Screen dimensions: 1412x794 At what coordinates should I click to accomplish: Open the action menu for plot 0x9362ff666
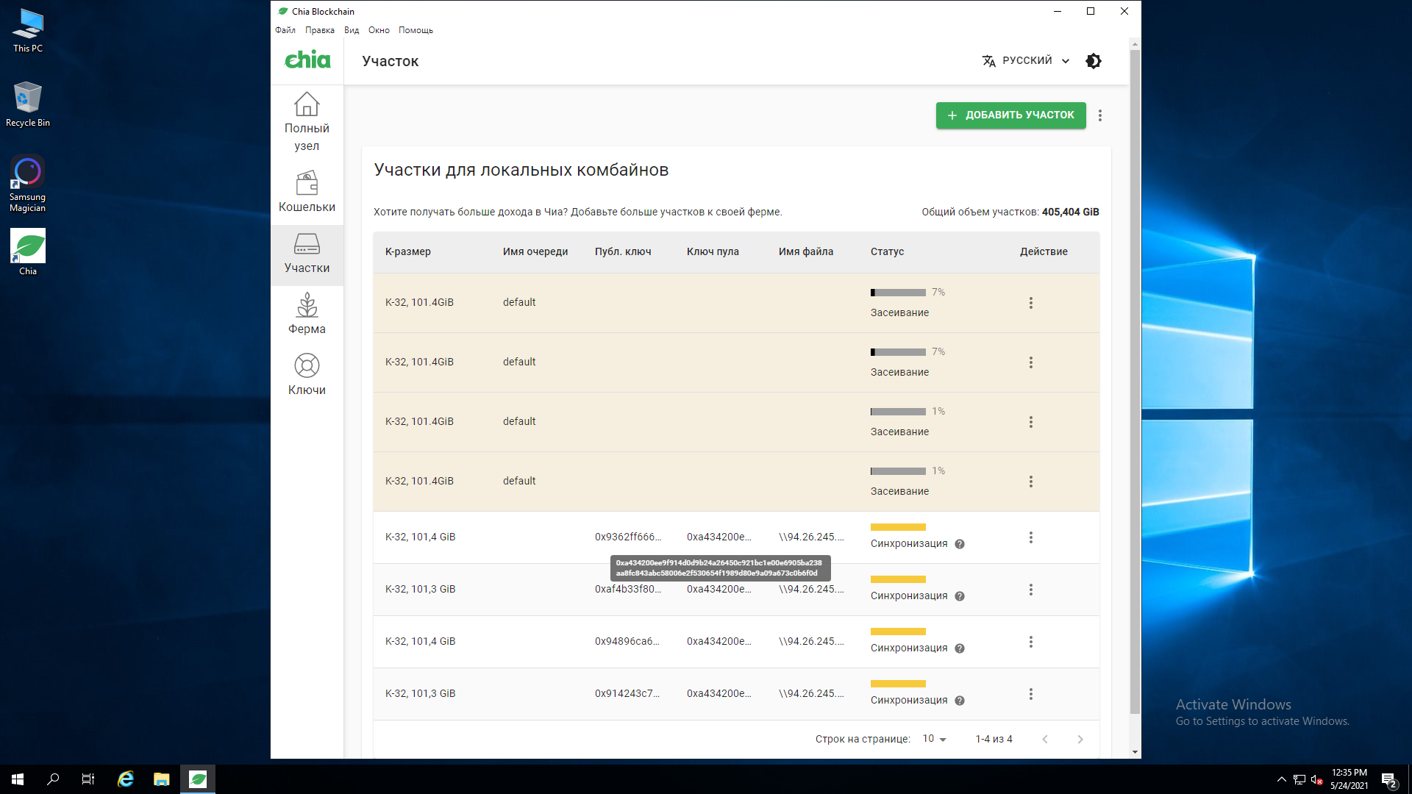pyautogui.click(x=1031, y=537)
